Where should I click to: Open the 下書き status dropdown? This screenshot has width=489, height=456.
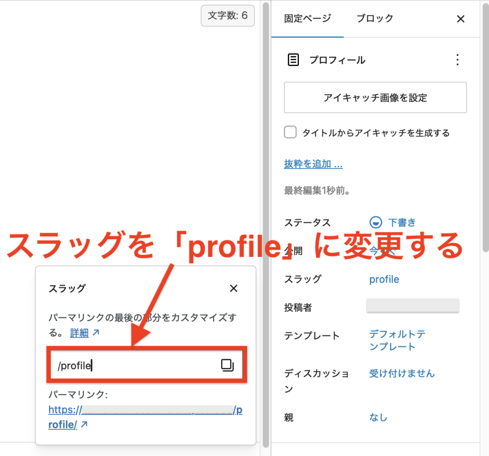pos(401,223)
